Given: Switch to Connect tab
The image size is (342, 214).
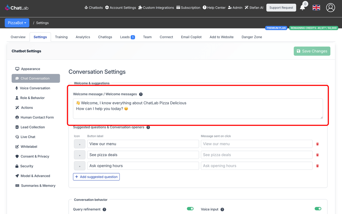Looking at the screenshot, I should pos(166,37).
